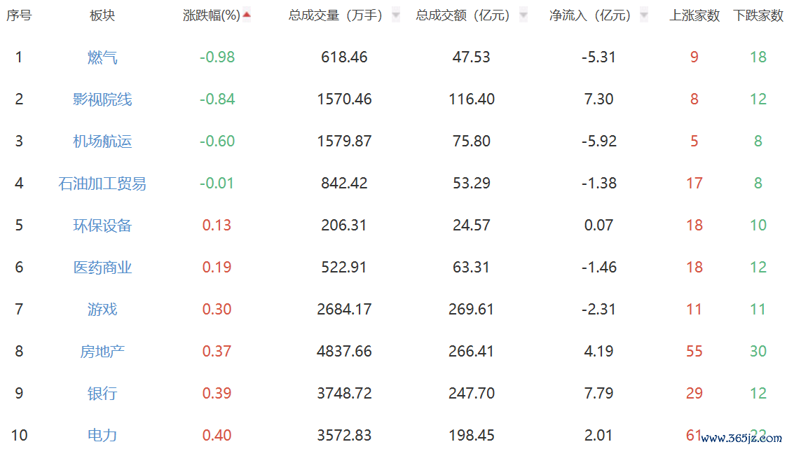The height and width of the screenshot is (449, 787).
Task: Click the 机场航运 sector name
Action: click(x=102, y=141)
